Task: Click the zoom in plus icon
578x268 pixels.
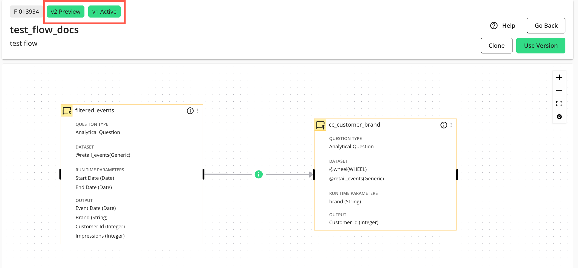Action: 559,78
